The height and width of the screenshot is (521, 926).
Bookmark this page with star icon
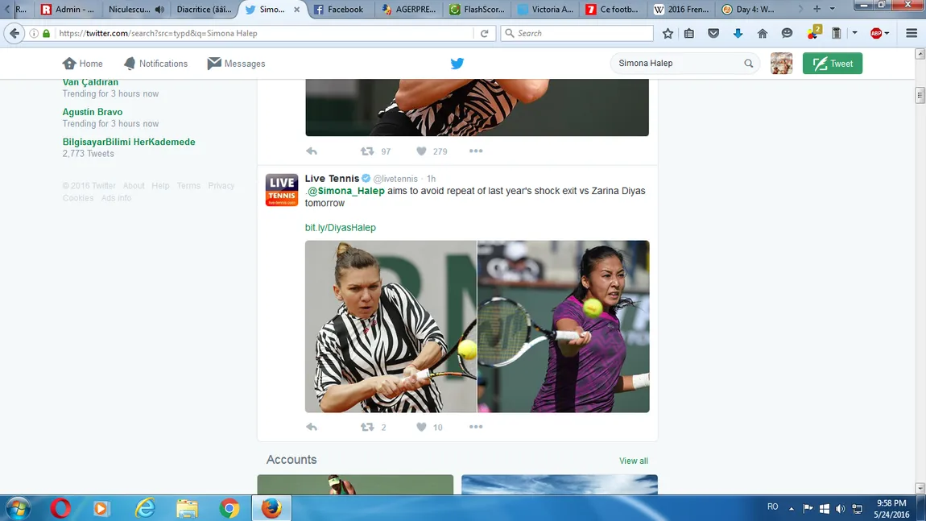[x=668, y=33]
